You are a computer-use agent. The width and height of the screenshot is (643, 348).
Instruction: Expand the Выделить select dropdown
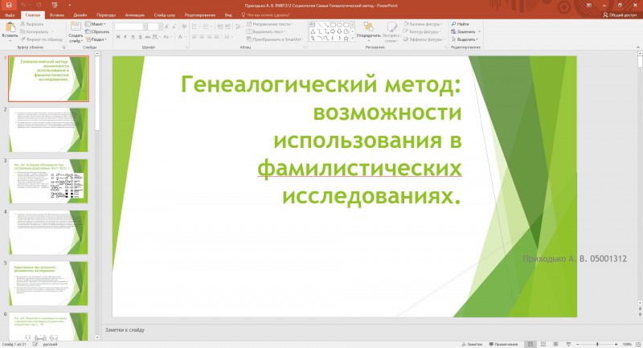coord(465,39)
